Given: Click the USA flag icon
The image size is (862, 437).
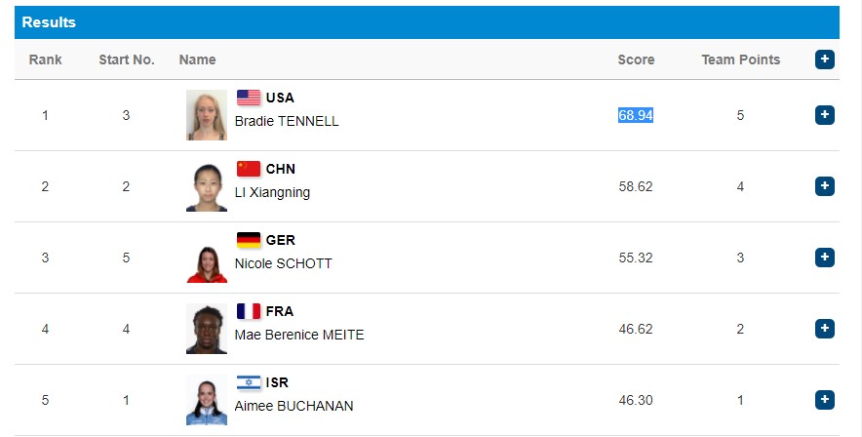Looking at the screenshot, I should (249, 98).
